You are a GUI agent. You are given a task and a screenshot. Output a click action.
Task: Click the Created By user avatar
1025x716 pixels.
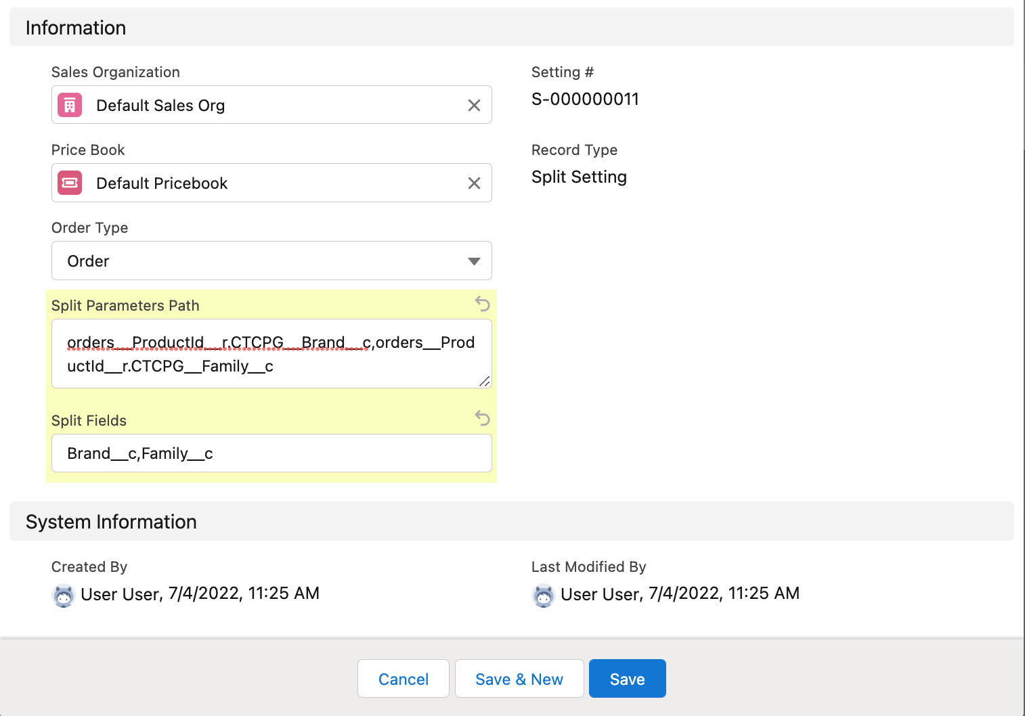click(63, 596)
